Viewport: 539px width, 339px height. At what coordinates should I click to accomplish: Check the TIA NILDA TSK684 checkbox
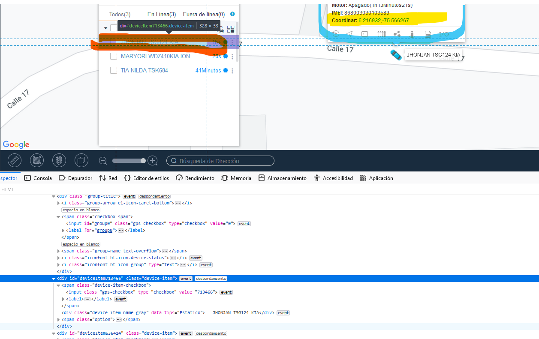pyautogui.click(x=114, y=70)
